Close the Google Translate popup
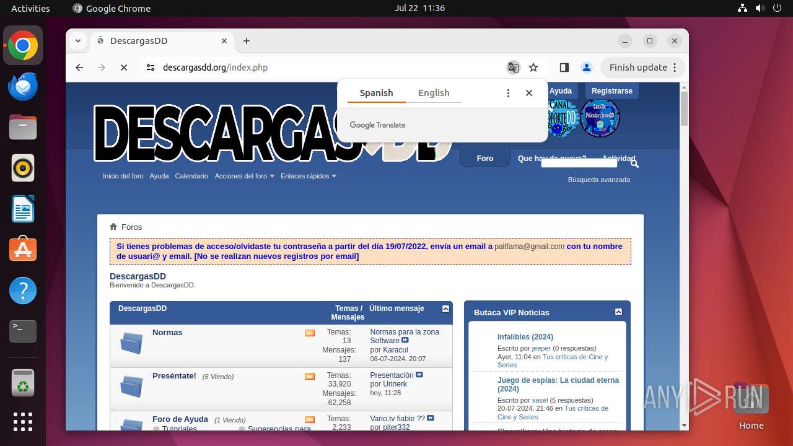This screenshot has width=793, height=446. (x=529, y=93)
